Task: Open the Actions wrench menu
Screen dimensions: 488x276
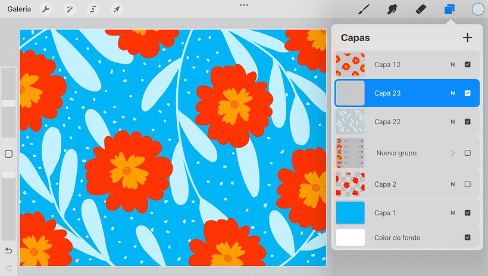Action: point(46,9)
